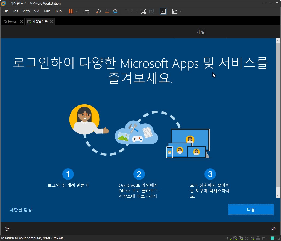Click the CD/DVD drive status icon

(x=235, y=238)
